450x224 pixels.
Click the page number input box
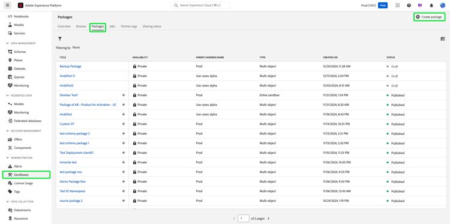[x=244, y=219]
